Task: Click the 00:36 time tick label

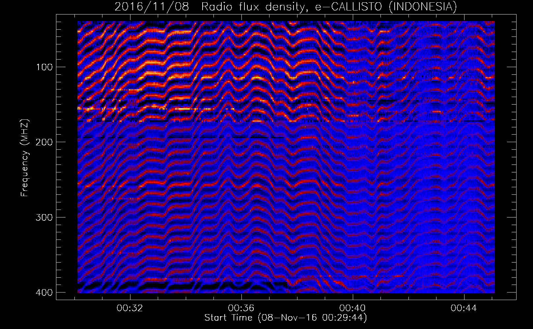Action: (241, 308)
